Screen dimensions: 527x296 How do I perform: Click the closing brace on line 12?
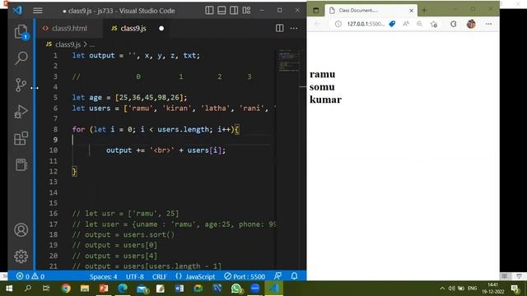tap(74, 172)
